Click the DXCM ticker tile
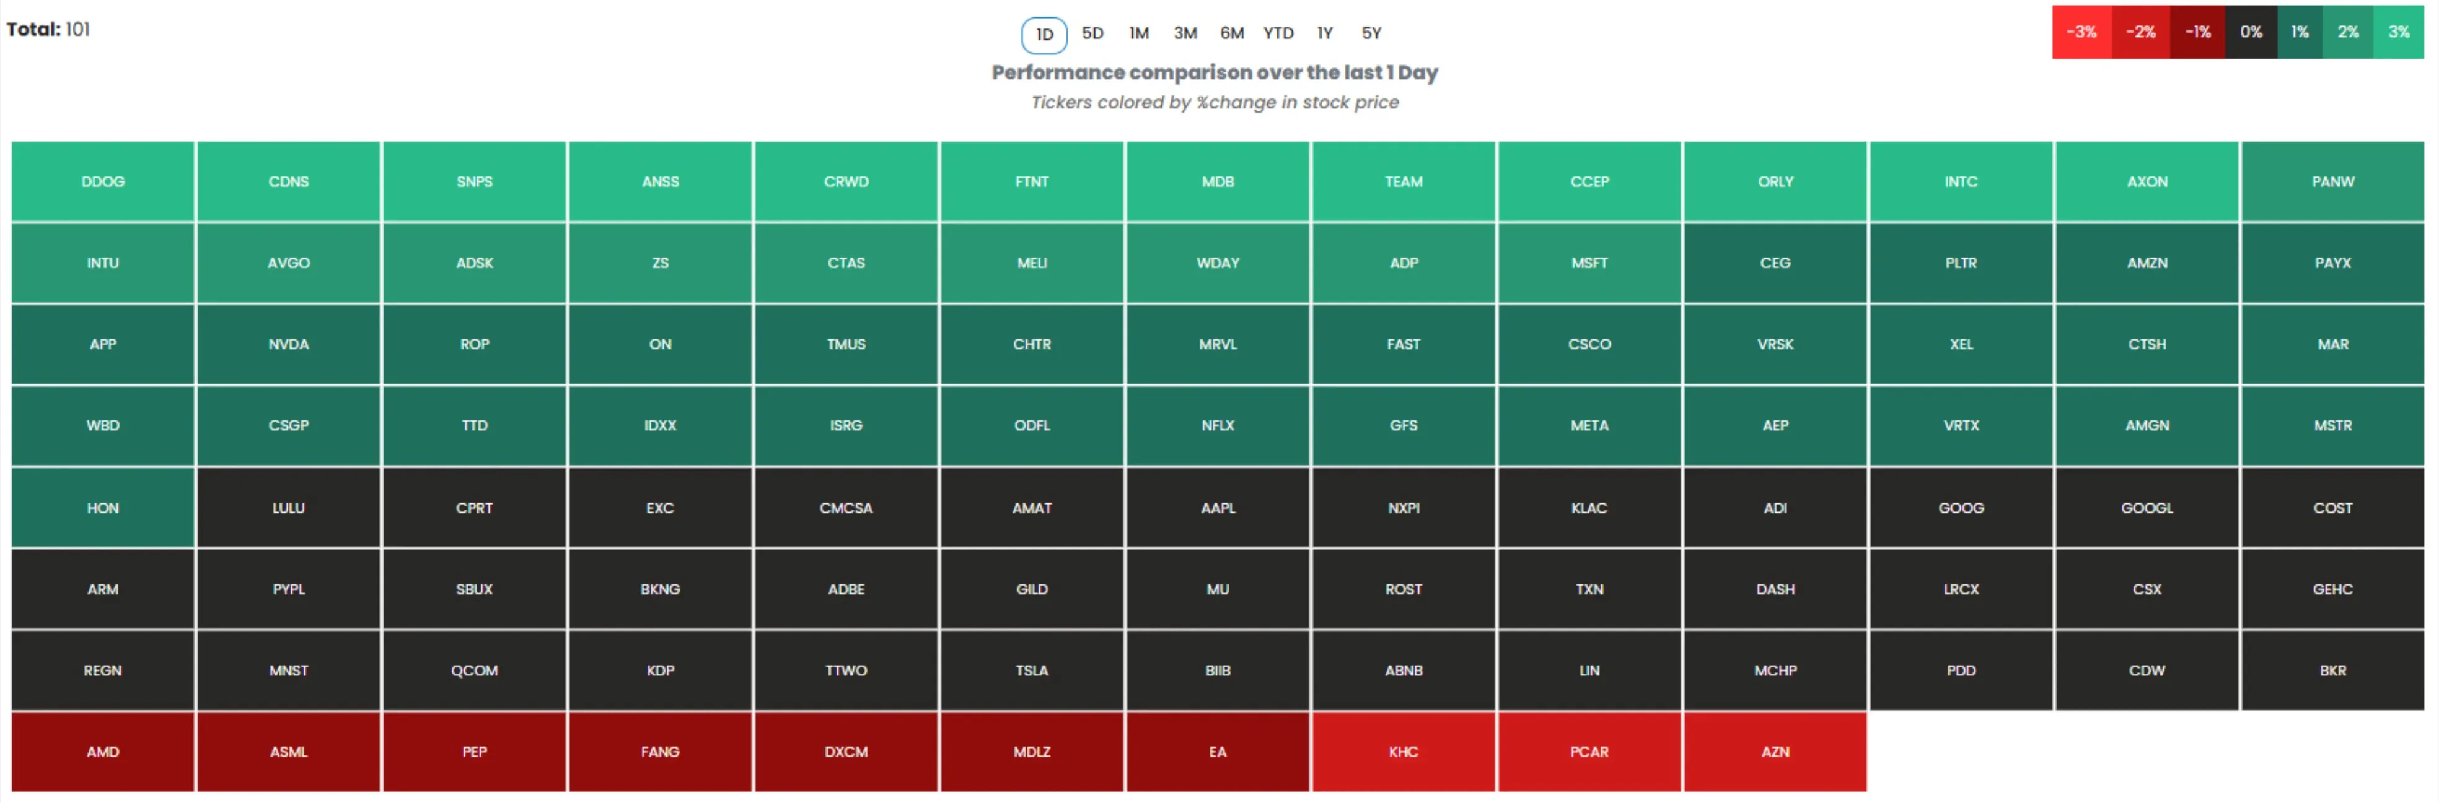The width and height of the screenshot is (2439, 803). pyautogui.click(x=846, y=752)
